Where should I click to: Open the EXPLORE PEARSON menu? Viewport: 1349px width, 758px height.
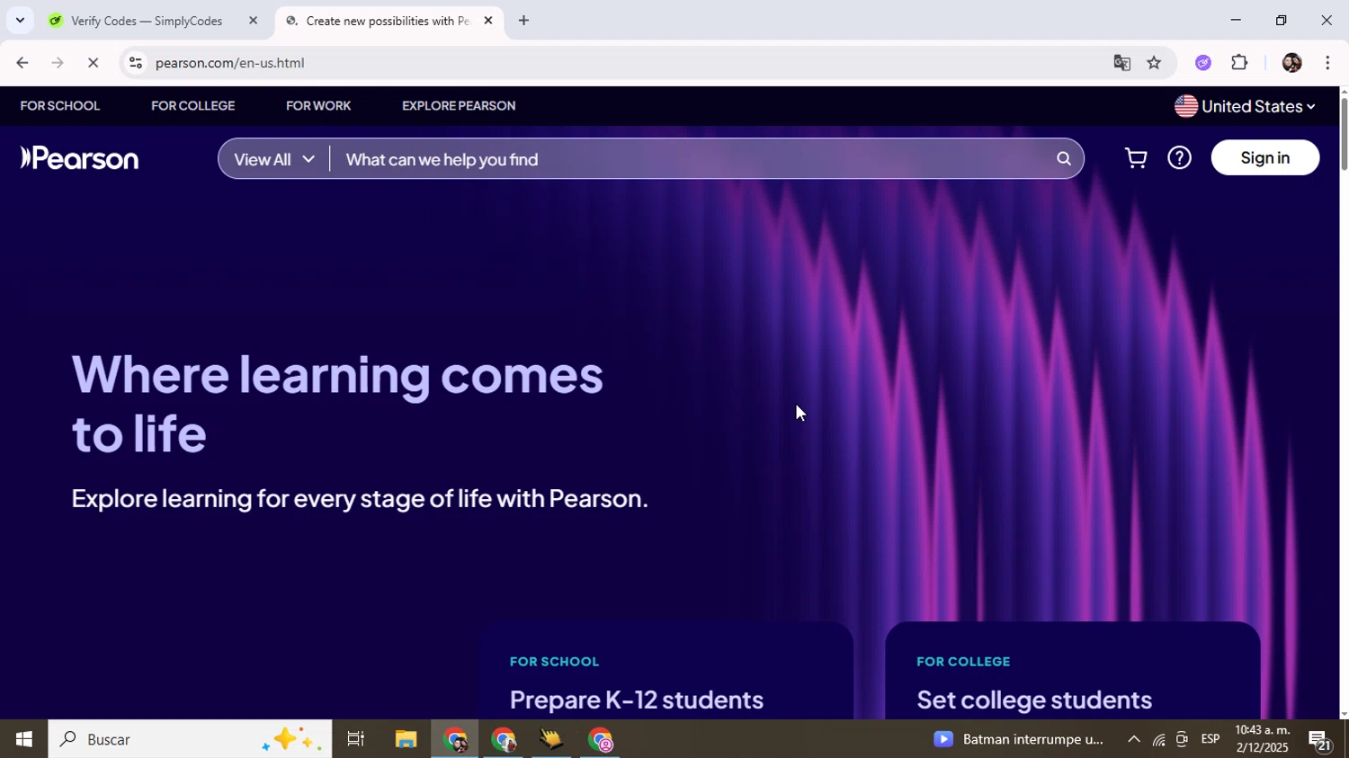point(459,106)
